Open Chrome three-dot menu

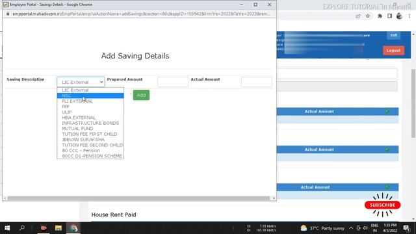point(409,16)
